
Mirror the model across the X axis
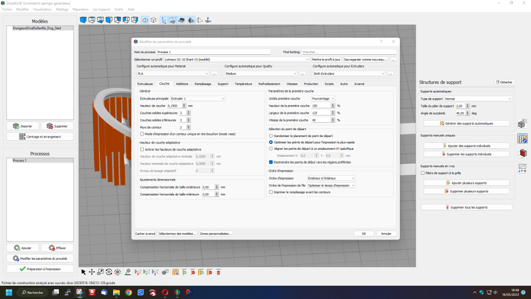click(x=138, y=272)
